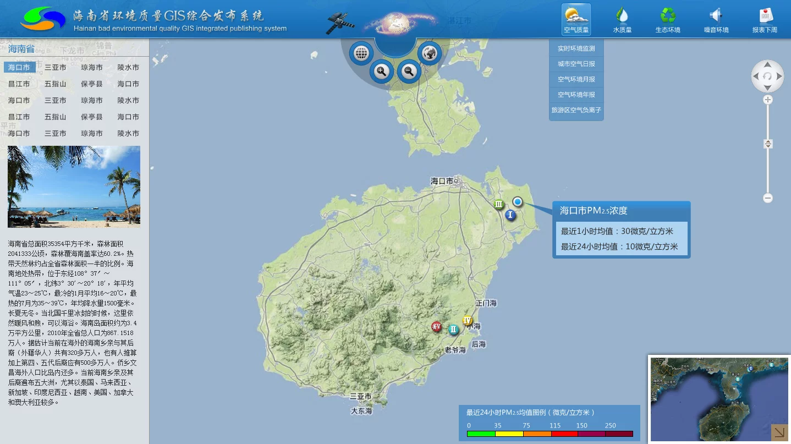The height and width of the screenshot is (444, 791).
Task: Click the plus button on zoom slider
Action: 768,100
